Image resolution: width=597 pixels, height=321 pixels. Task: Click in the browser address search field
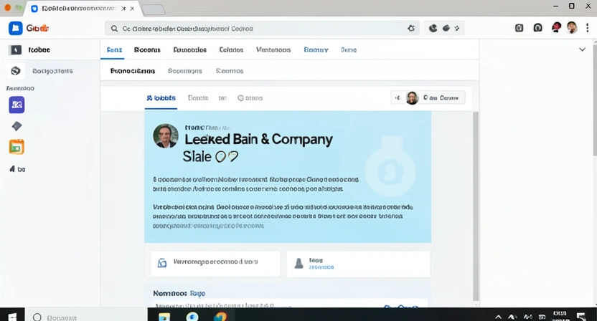pyautogui.click(x=263, y=29)
